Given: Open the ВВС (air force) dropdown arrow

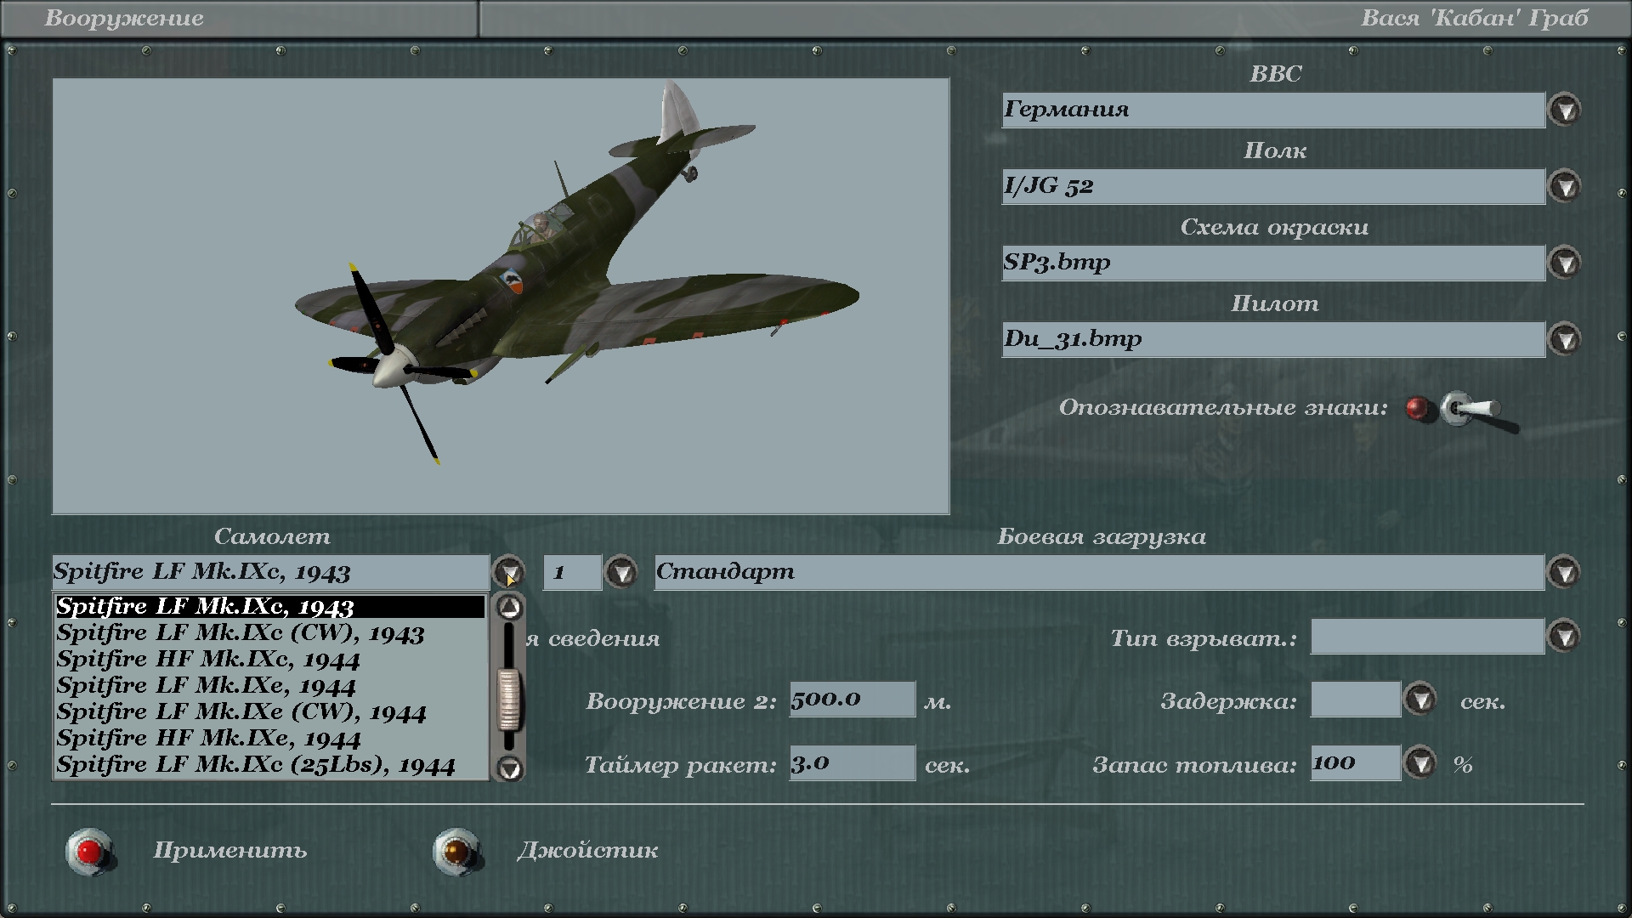Looking at the screenshot, I should (x=1564, y=110).
